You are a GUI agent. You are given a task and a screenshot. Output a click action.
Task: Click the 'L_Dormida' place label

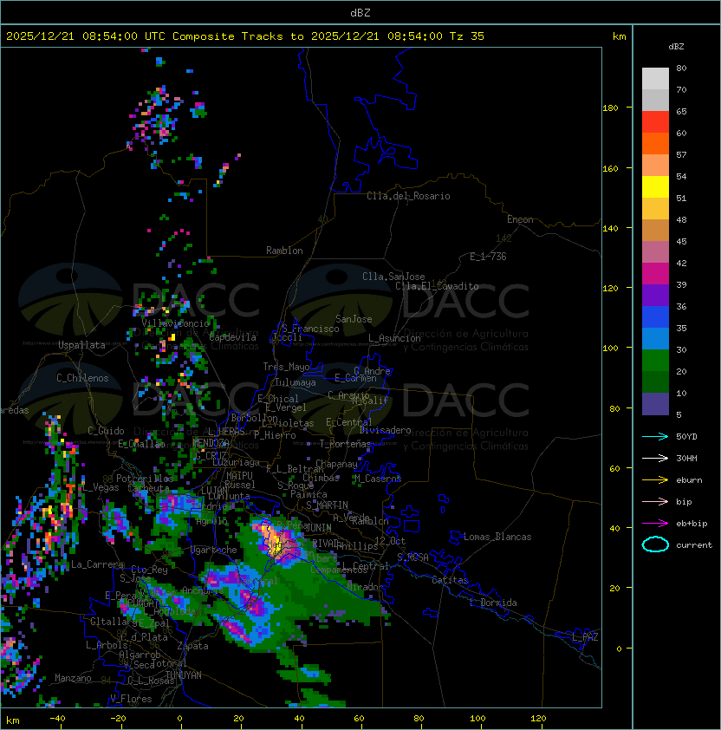[x=493, y=603]
